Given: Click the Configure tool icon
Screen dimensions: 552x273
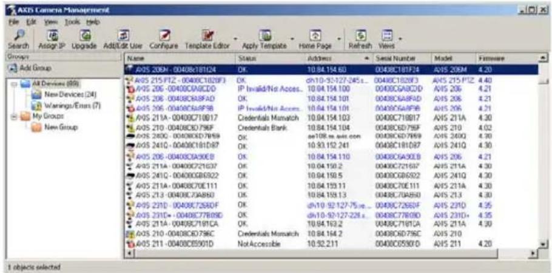Looking at the screenshot, I should [x=164, y=36].
